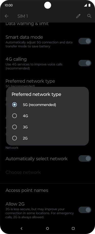Open Access point names
This screenshot has width=95, height=234.
coord(47,190)
